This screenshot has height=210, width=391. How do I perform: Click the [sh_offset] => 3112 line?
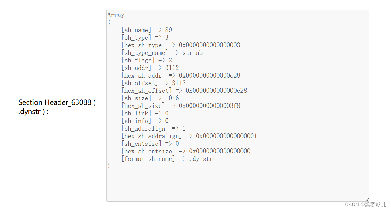pyautogui.click(x=153, y=83)
